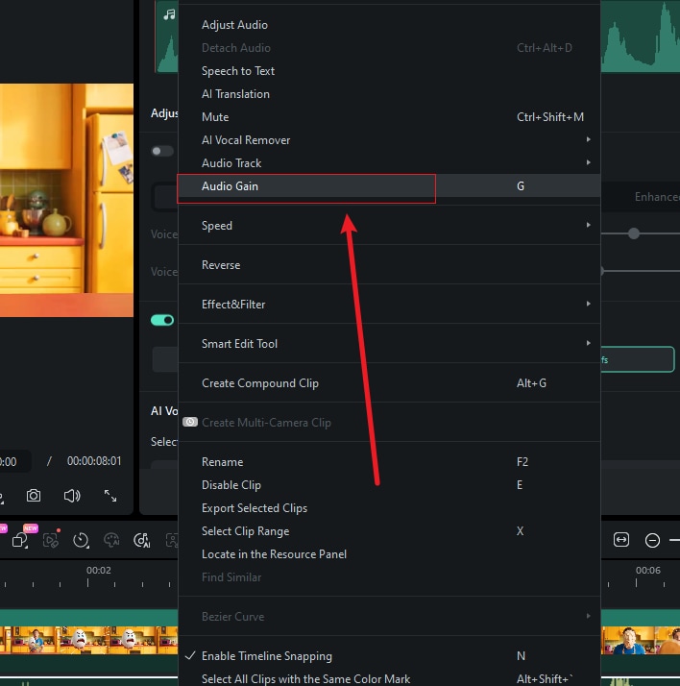This screenshot has width=680, height=686.
Task: Click the zoom out minus circle icon
Action: click(x=652, y=540)
